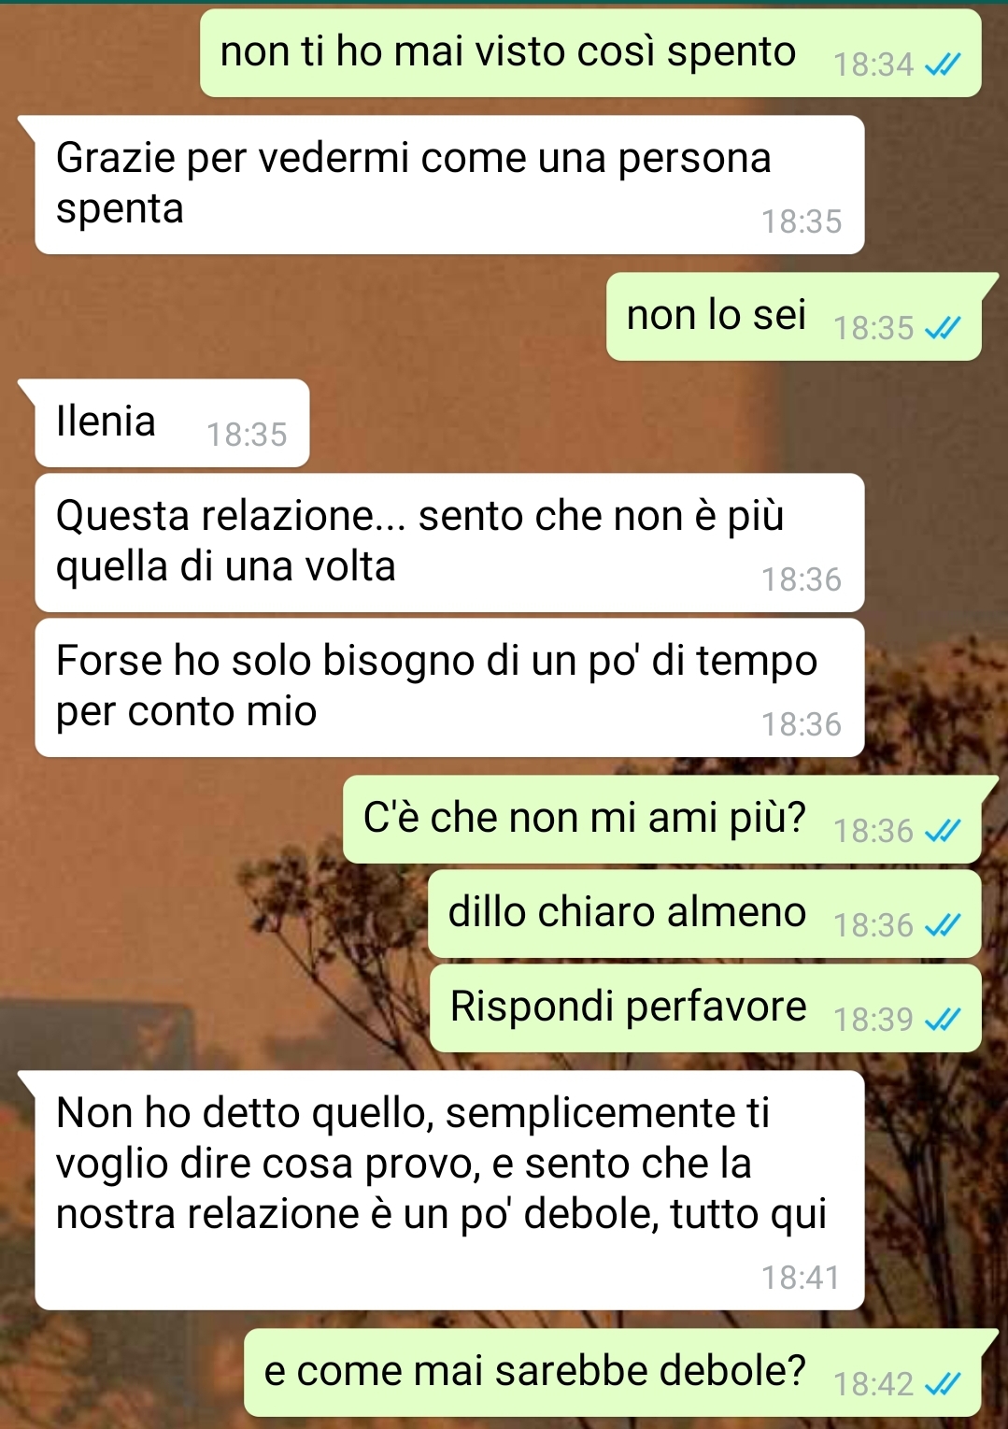Select the message 'Grazie per vedermi come una persona spenta'

[449, 185]
